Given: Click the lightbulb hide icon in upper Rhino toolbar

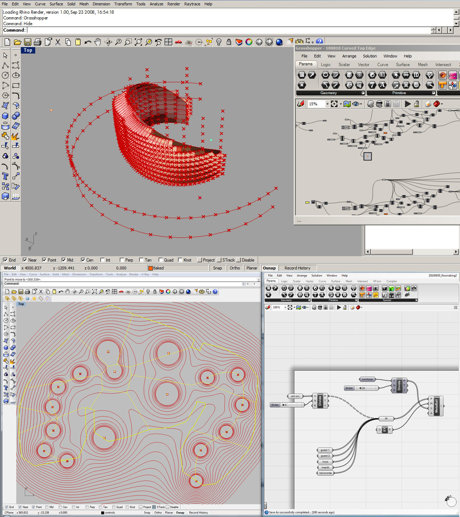Looking at the screenshot, I should pos(219,42).
